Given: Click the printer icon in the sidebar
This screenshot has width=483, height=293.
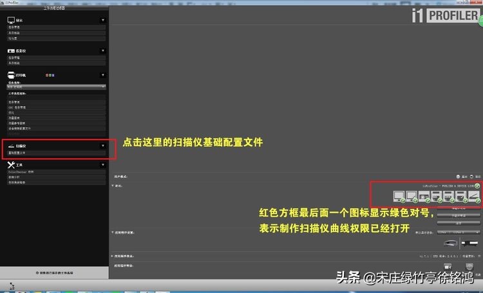Looking at the screenshot, I should [x=11, y=75].
